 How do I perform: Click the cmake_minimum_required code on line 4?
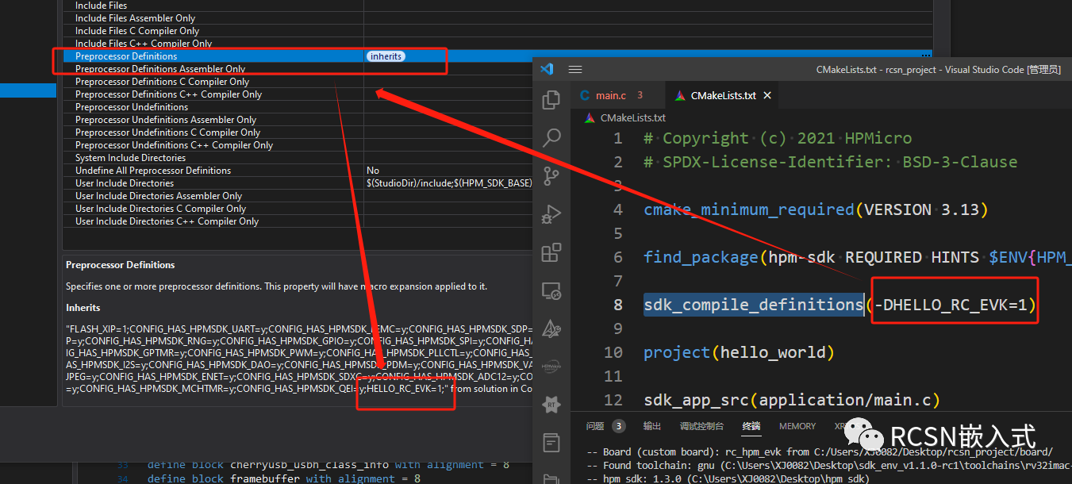750,209
